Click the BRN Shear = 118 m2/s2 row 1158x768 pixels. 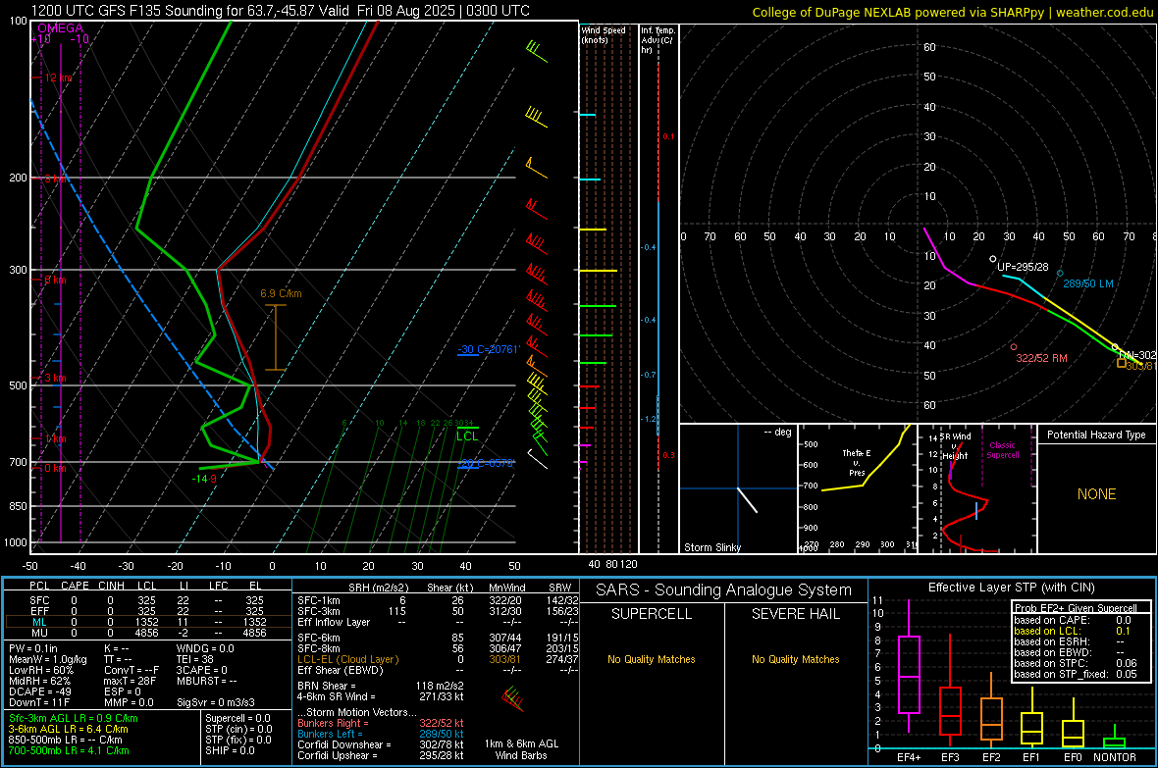(x=381, y=686)
